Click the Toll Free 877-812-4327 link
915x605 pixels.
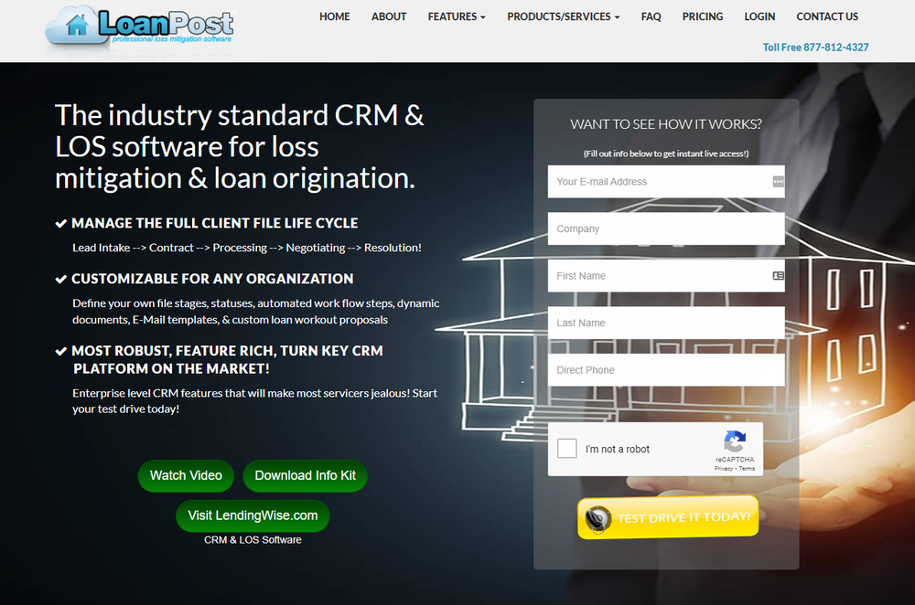(x=815, y=48)
